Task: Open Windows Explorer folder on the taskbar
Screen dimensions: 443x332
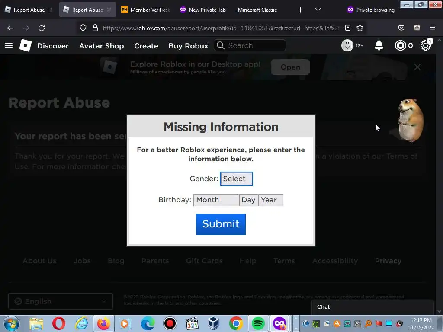Action: pos(36,323)
